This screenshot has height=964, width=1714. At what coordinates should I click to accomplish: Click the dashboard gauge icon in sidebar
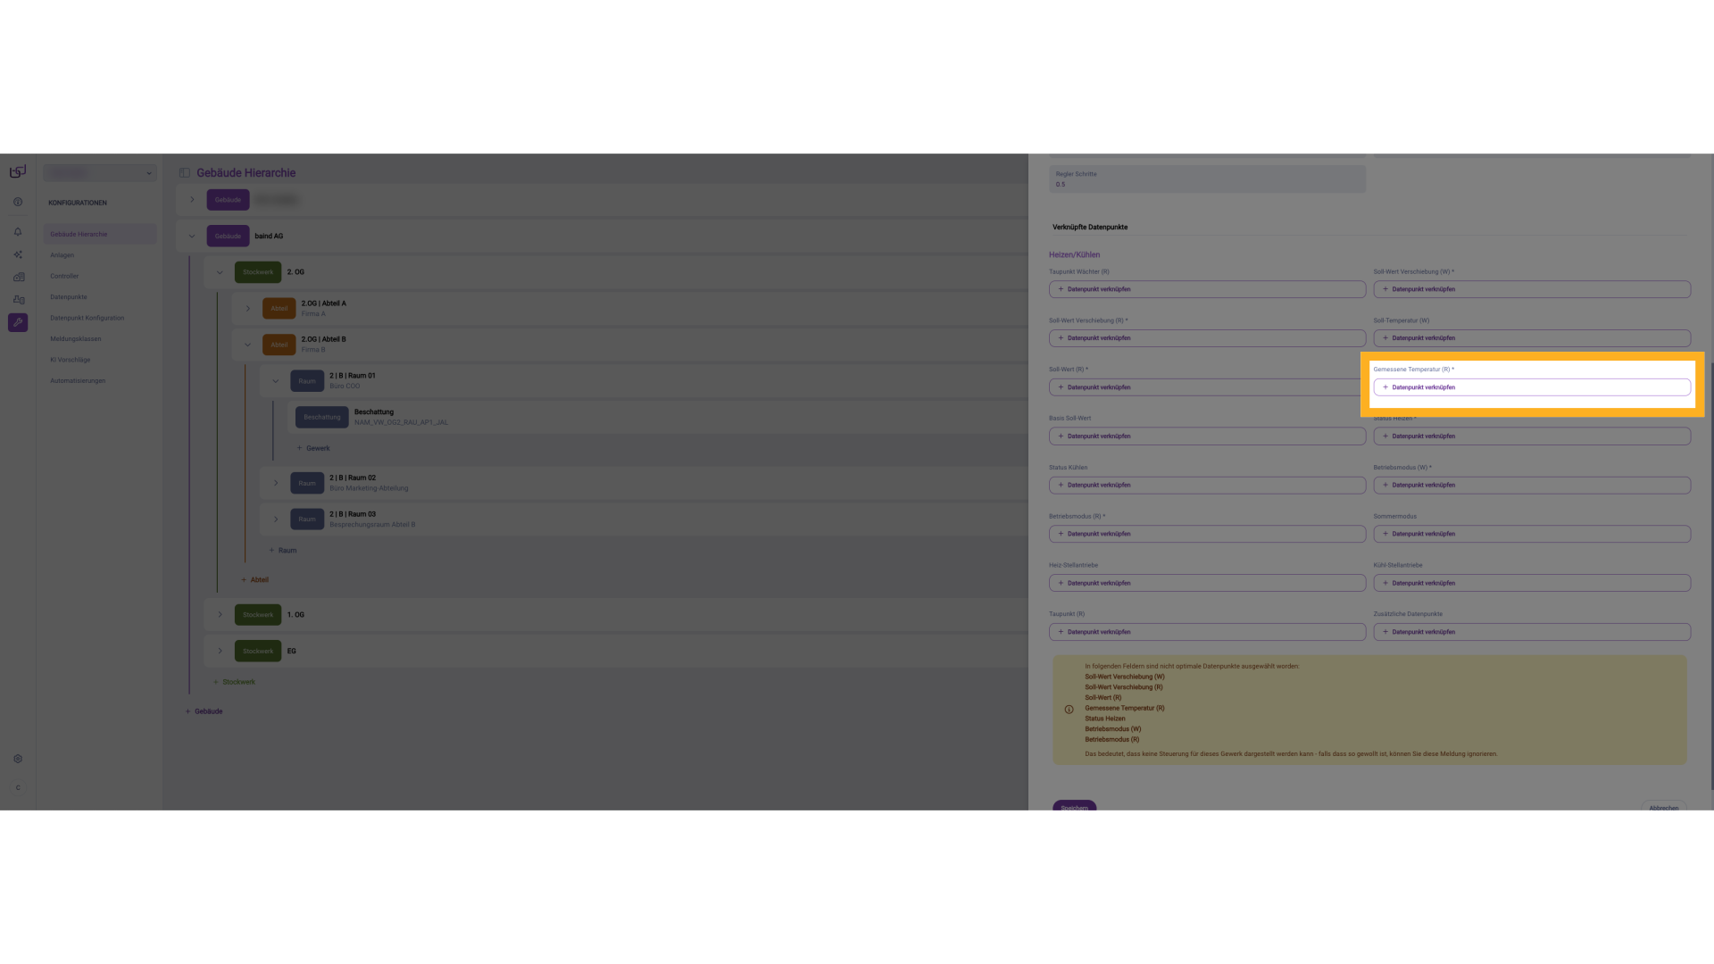tap(18, 202)
